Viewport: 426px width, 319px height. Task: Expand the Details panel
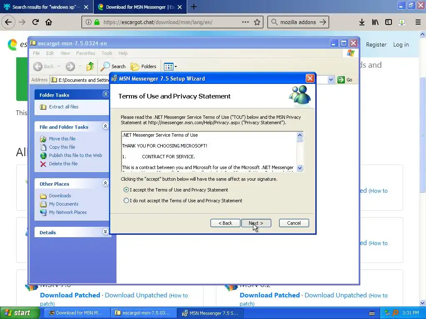[x=105, y=232]
